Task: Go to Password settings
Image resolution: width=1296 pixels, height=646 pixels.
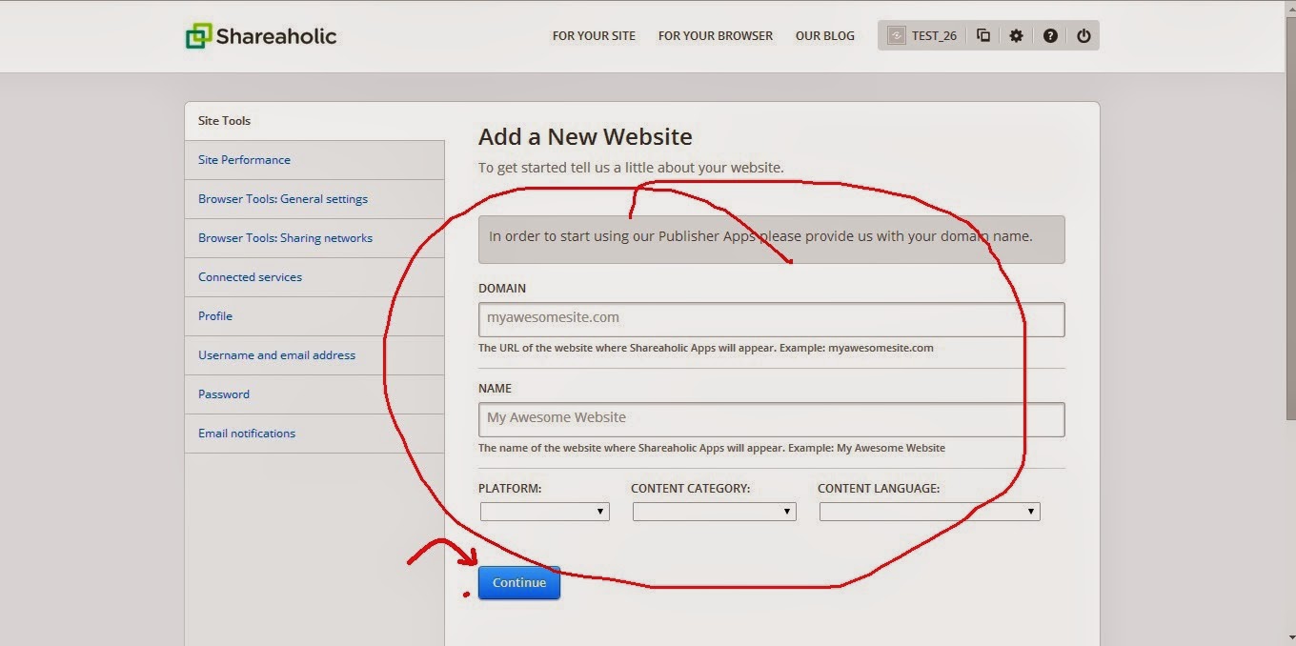Action: click(x=224, y=394)
